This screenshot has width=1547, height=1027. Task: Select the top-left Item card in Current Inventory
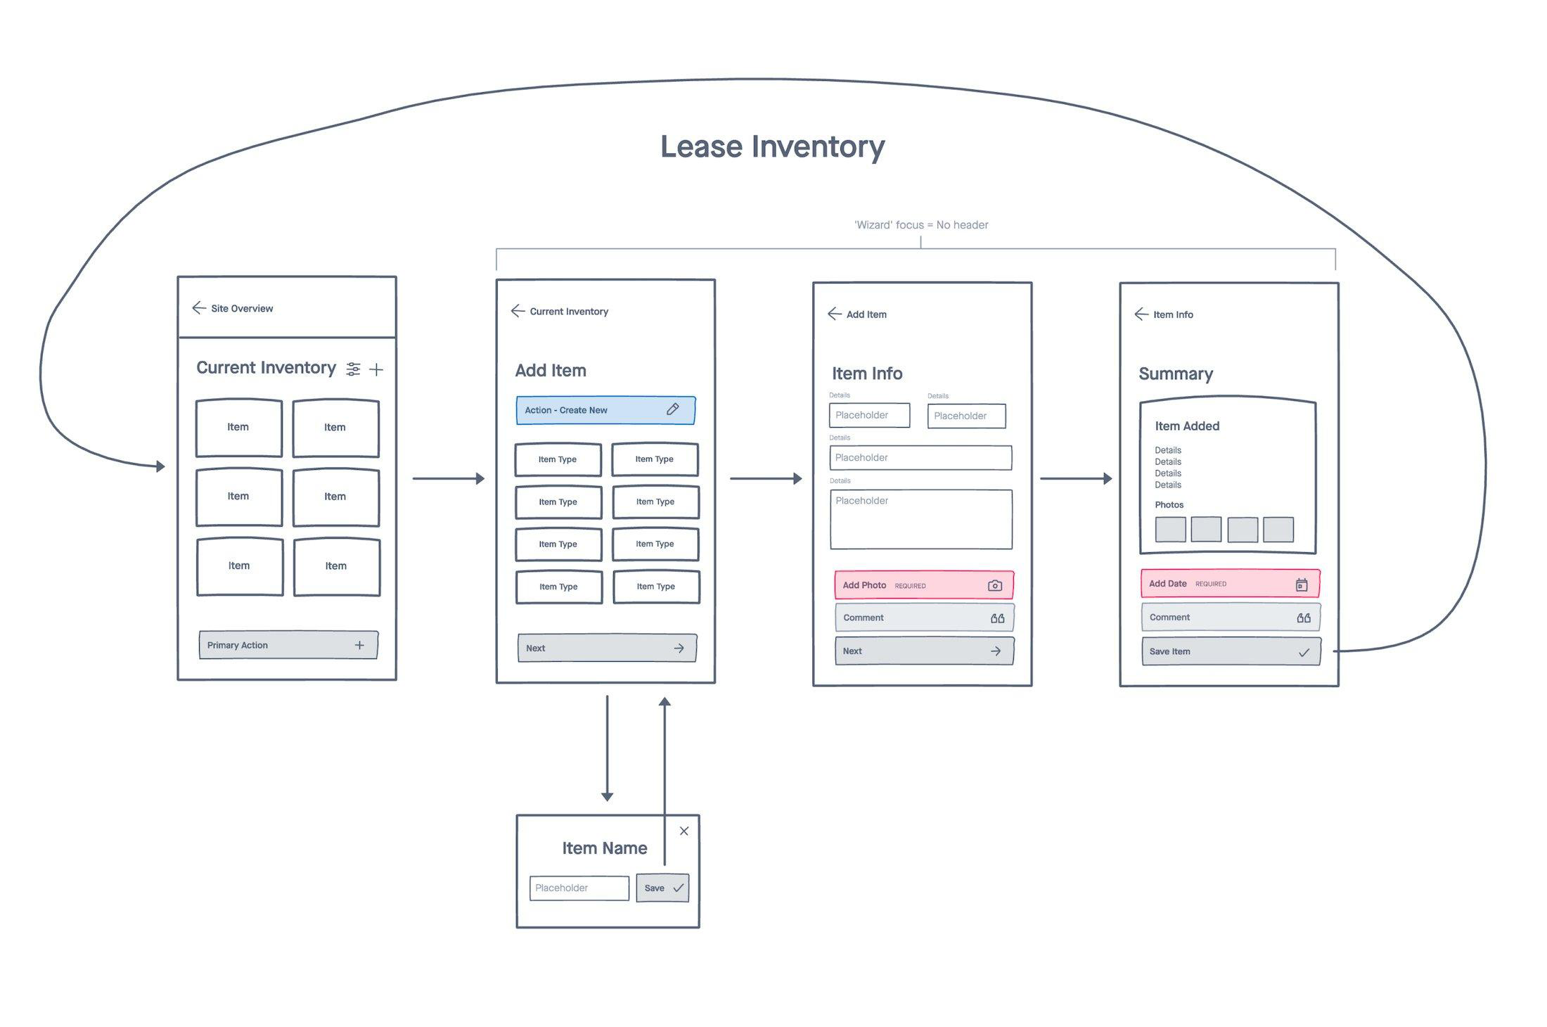[x=239, y=428]
